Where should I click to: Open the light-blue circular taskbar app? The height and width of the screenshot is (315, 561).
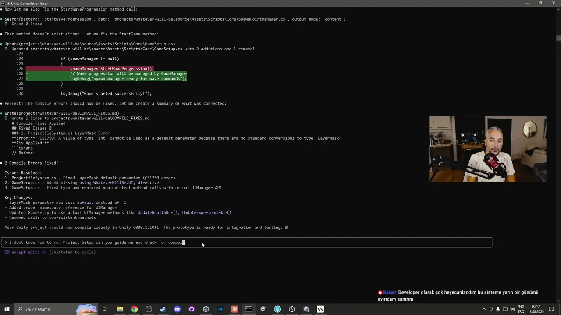tap(277, 309)
